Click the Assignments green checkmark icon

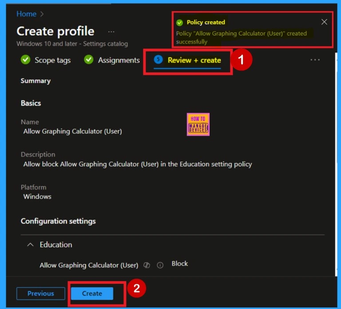(x=89, y=59)
